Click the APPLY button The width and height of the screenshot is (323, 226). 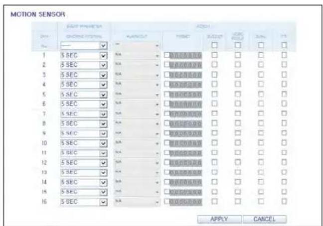pos(219,219)
